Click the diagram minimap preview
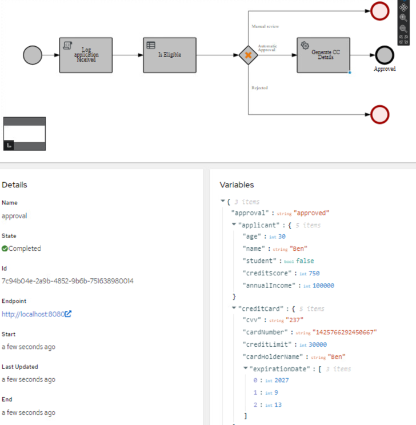Image resolution: width=416 pixels, height=425 pixels. (x=25, y=134)
